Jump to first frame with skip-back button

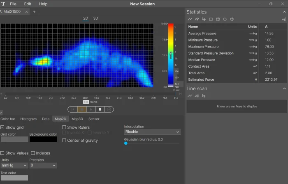tap(73, 109)
